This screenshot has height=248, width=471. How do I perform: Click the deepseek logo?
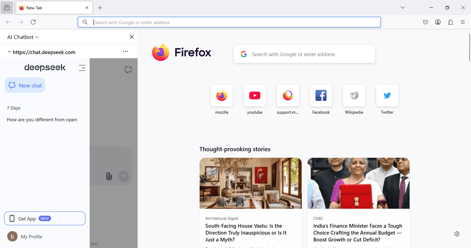tap(45, 68)
